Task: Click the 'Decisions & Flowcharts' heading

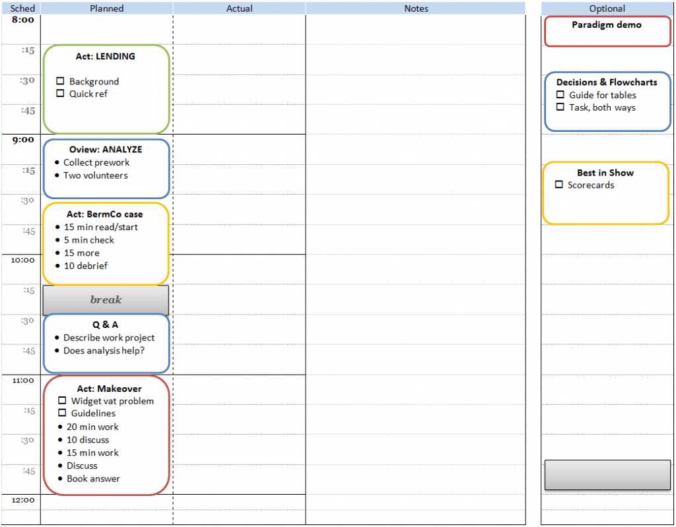Action: (607, 82)
